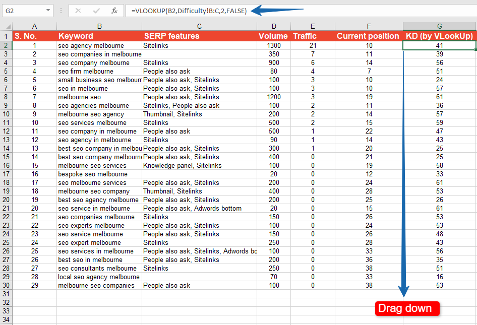Select Volume cell with value 1200
The height and width of the screenshot is (325, 477).
(x=274, y=97)
